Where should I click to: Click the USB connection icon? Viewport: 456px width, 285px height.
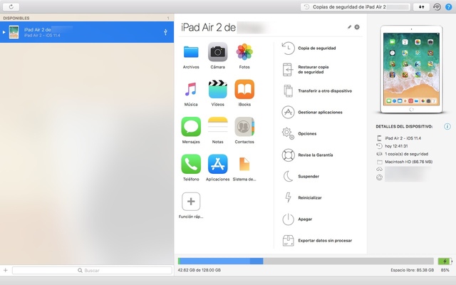[165, 32]
